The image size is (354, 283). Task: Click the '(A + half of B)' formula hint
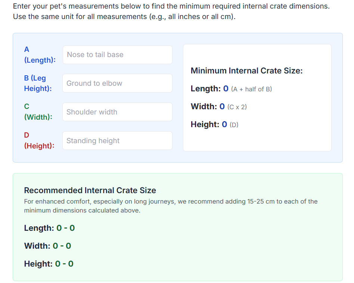(251, 89)
